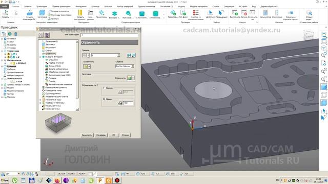
Task: Click NC-файл verification icon in Проверка group
Action: tap(183, 13)
